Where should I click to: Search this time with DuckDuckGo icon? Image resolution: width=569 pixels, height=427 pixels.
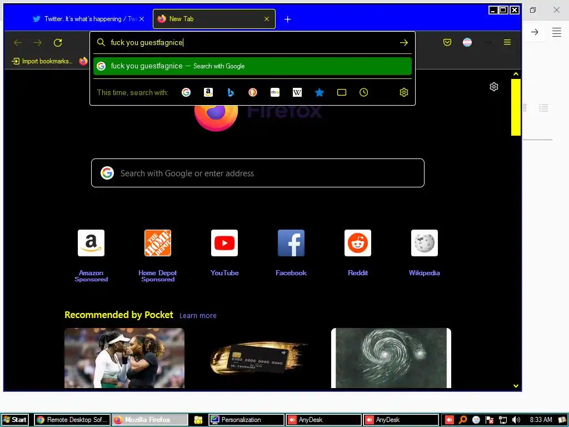point(253,93)
